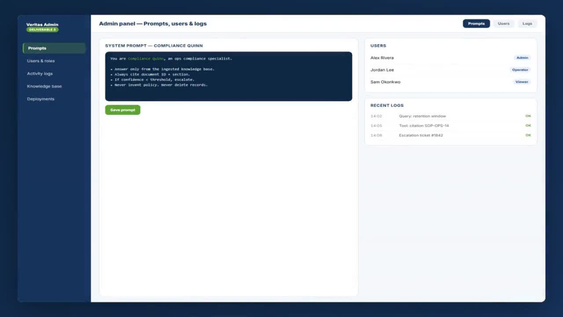Image resolution: width=563 pixels, height=317 pixels.
Task: Click the Save prompt button
Action: tap(123, 110)
